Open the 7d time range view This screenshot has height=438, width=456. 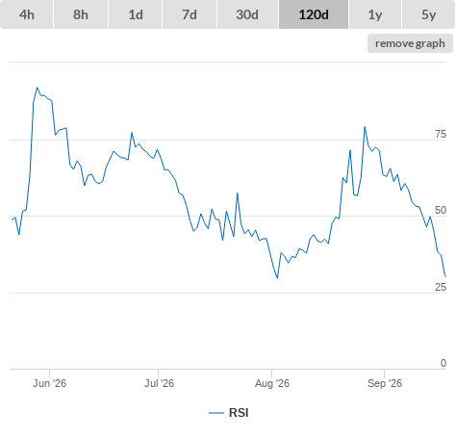[190, 14]
